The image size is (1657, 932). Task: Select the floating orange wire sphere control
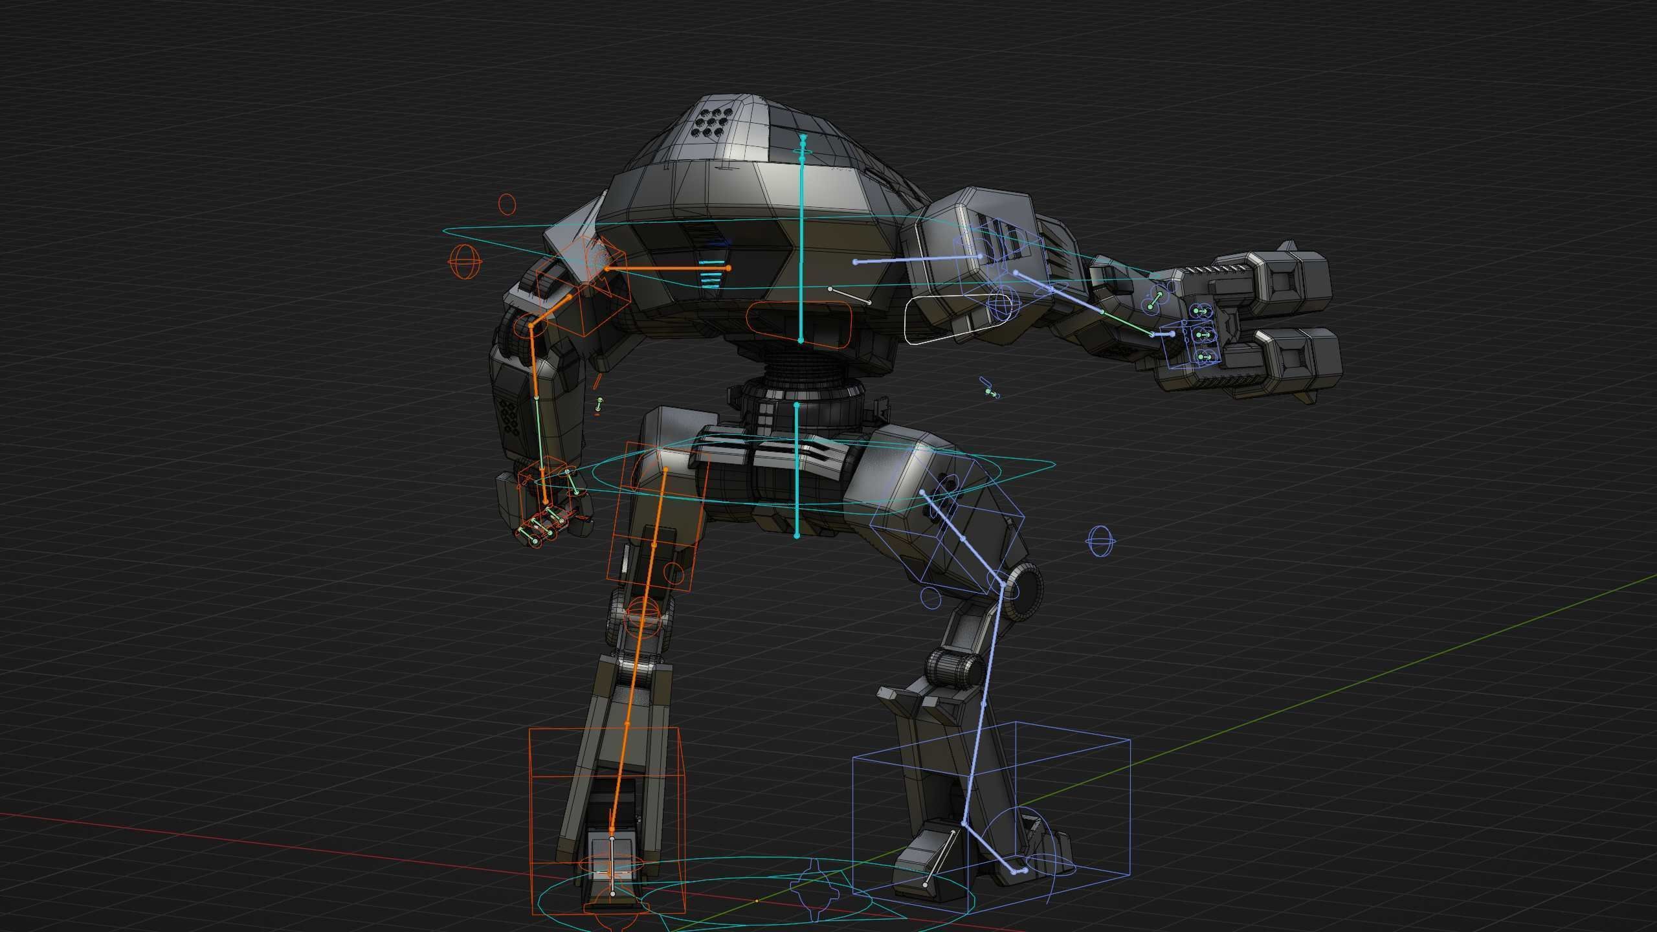pos(466,261)
